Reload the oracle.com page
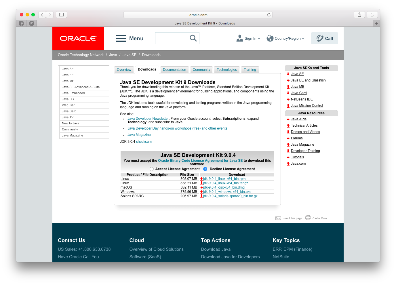The width and height of the screenshot is (396, 285). click(x=269, y=15)
